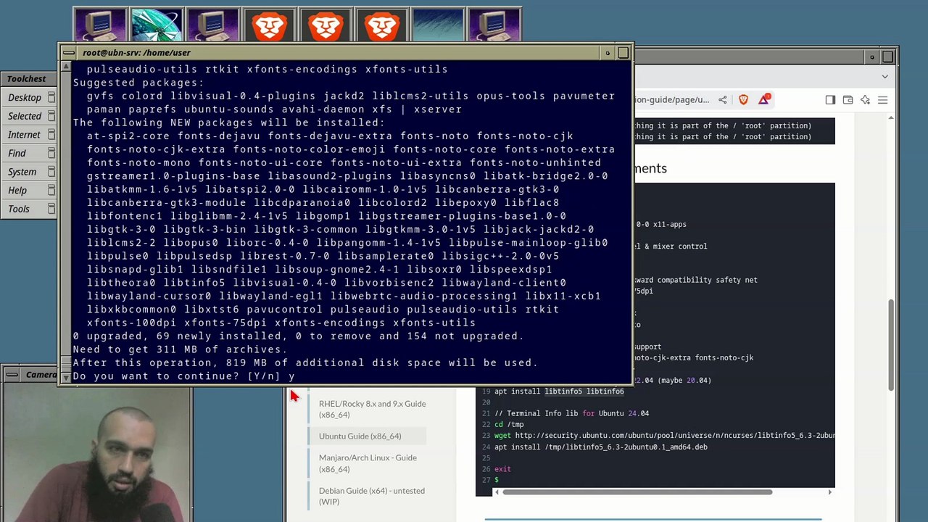
Task: Open the Tools menu in Toolchest
Action: click(19, 209)
